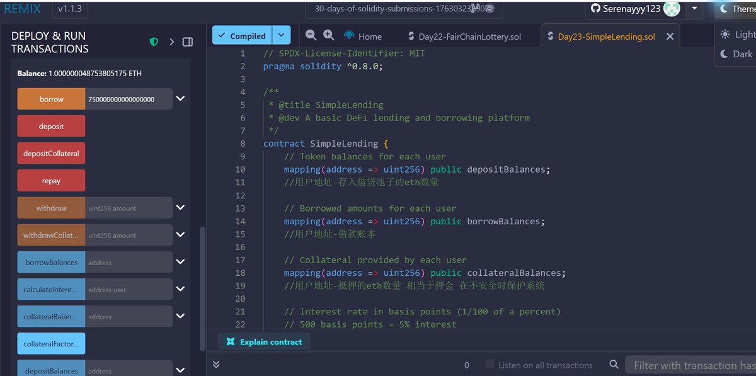Image resolution: width=756 pixels, height=376 pixels.
Task: Click the withdrawCollateral uint256 amount field
Action: click(129, 235)
